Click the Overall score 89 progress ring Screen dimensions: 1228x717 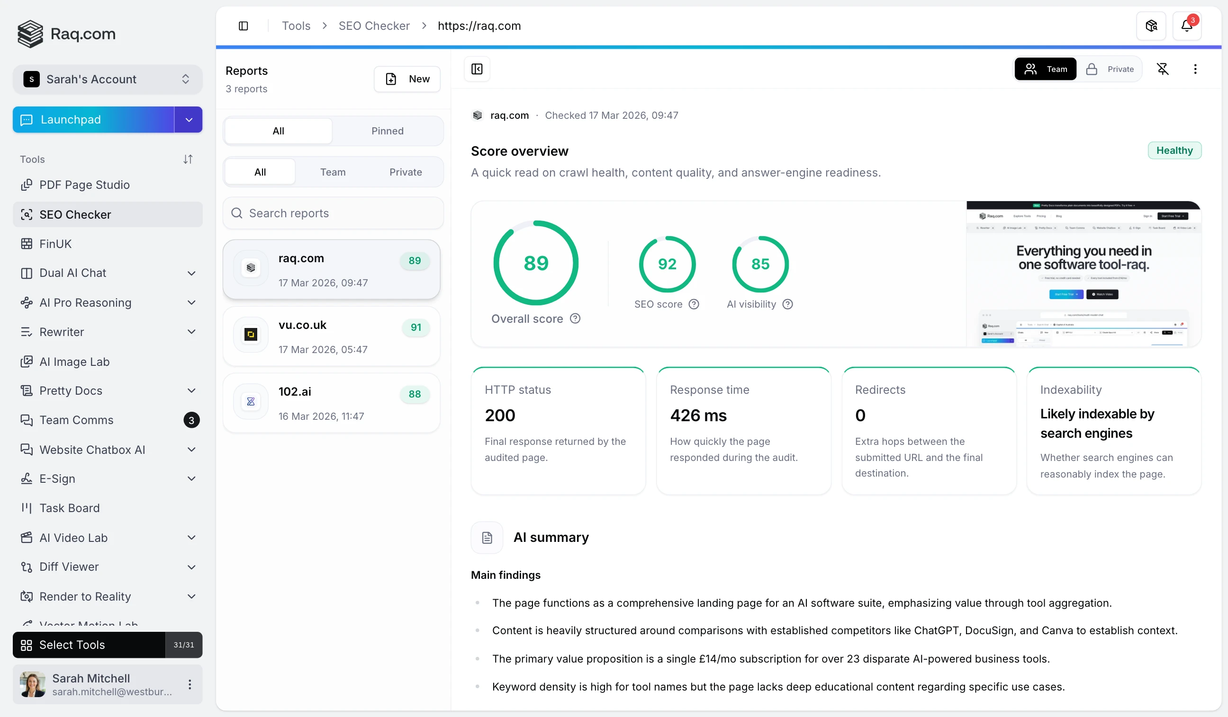535,263
